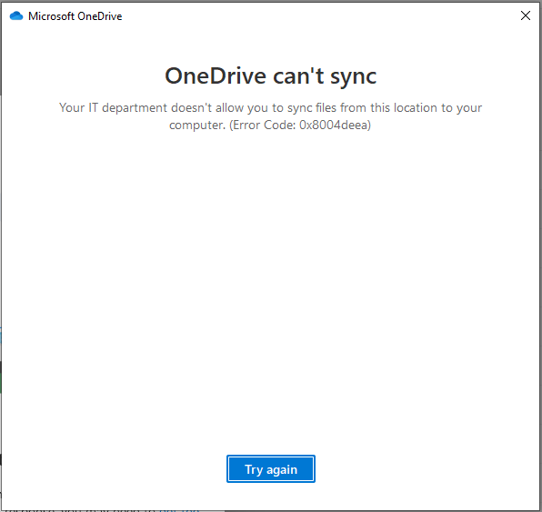Click the 'Microsoft OneDrive' title text
This screenshot has width=542, height=512.
click(75, 16)
